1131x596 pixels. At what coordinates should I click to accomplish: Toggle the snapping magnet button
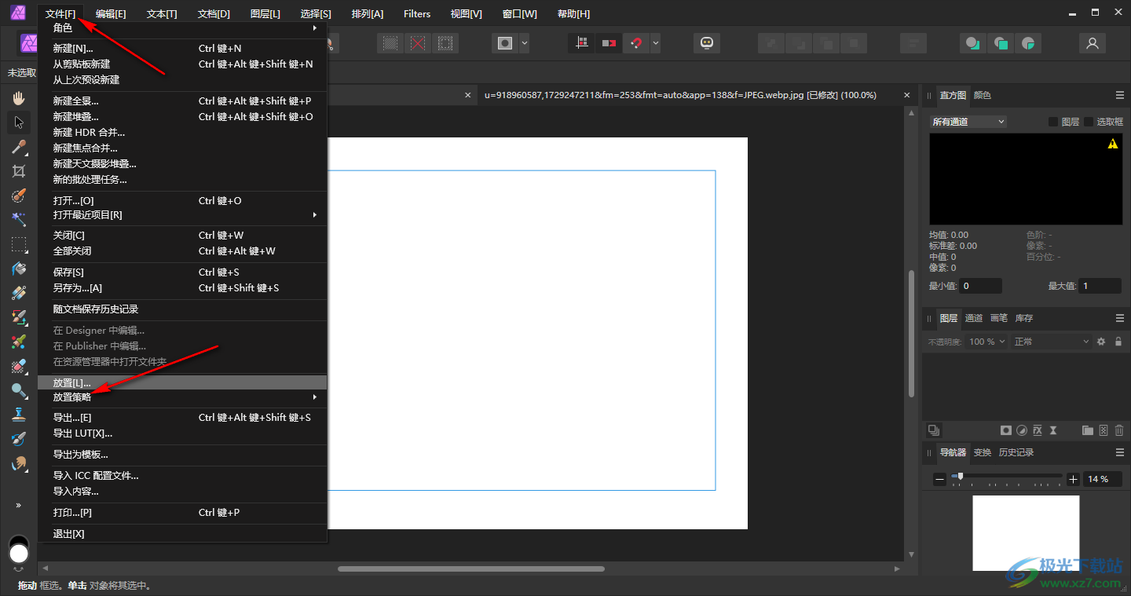click(635, 43)
